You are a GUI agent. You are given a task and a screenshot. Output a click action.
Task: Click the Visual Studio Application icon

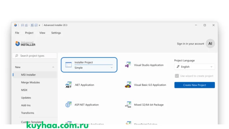(x=128, y=65)
